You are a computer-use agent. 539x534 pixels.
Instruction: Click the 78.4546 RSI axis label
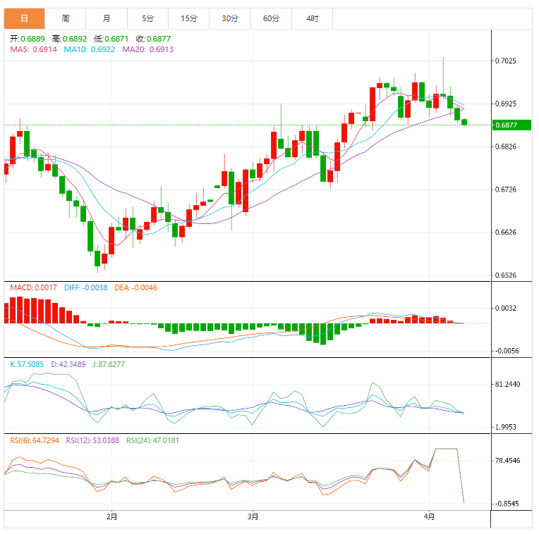507,461
